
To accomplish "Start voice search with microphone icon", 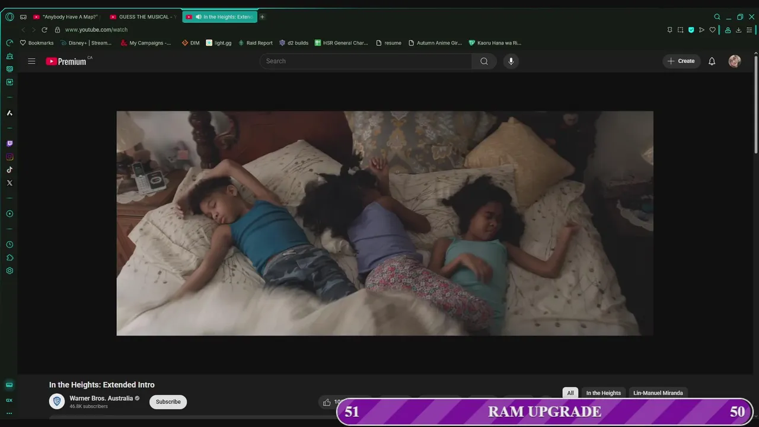I will click(511, 61).
